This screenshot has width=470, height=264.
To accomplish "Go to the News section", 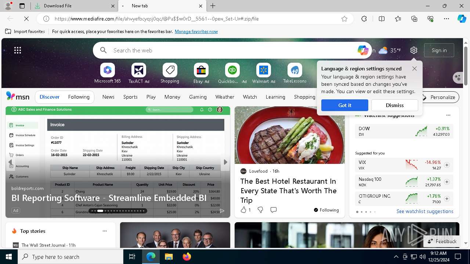I will pyautogui.click(x=108, y=97).
